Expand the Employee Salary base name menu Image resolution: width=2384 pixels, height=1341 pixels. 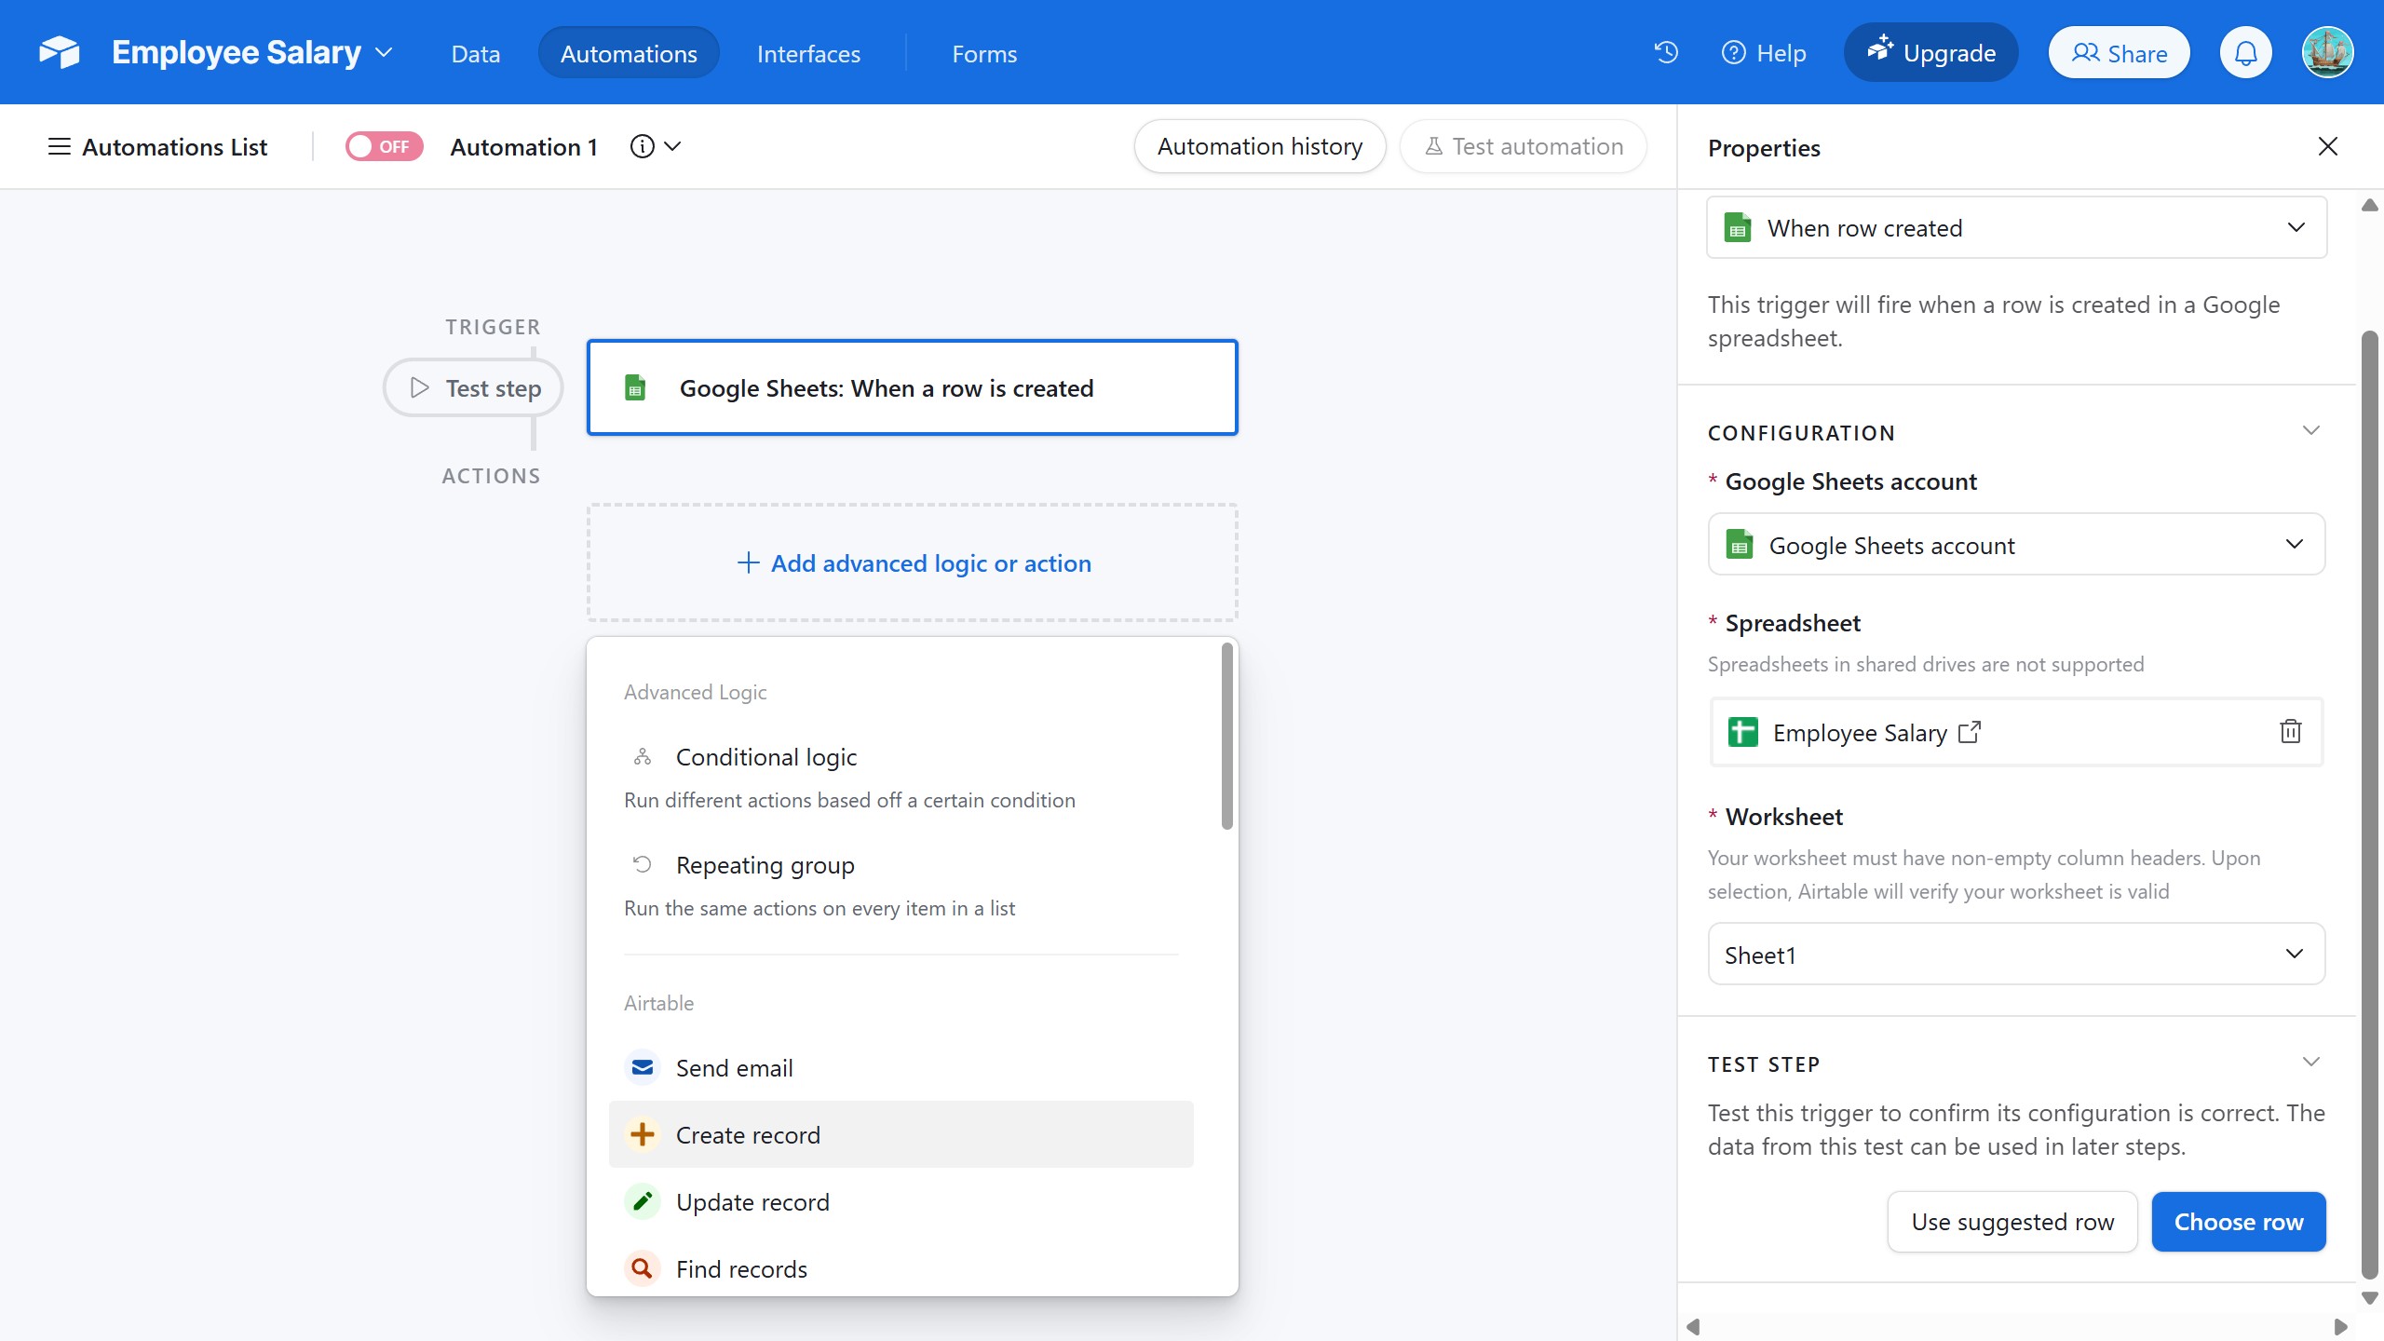(384, 52)
